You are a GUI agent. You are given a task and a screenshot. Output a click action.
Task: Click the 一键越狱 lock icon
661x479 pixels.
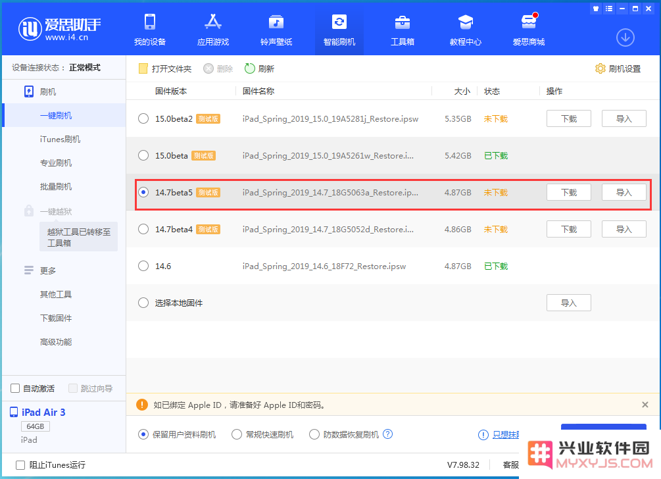(29, 211)
